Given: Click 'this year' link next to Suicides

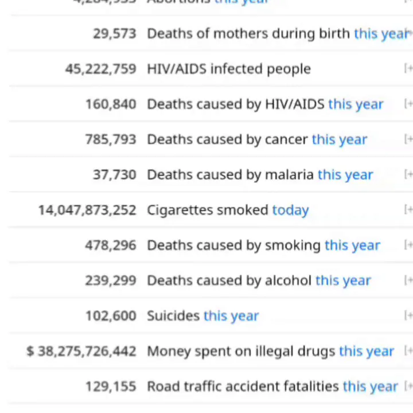Looking at the screenshot, I should click(231, 316).
